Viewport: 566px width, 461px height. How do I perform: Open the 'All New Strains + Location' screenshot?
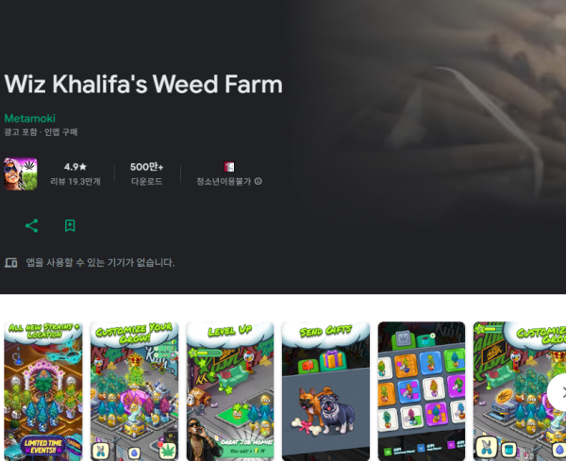43,391
